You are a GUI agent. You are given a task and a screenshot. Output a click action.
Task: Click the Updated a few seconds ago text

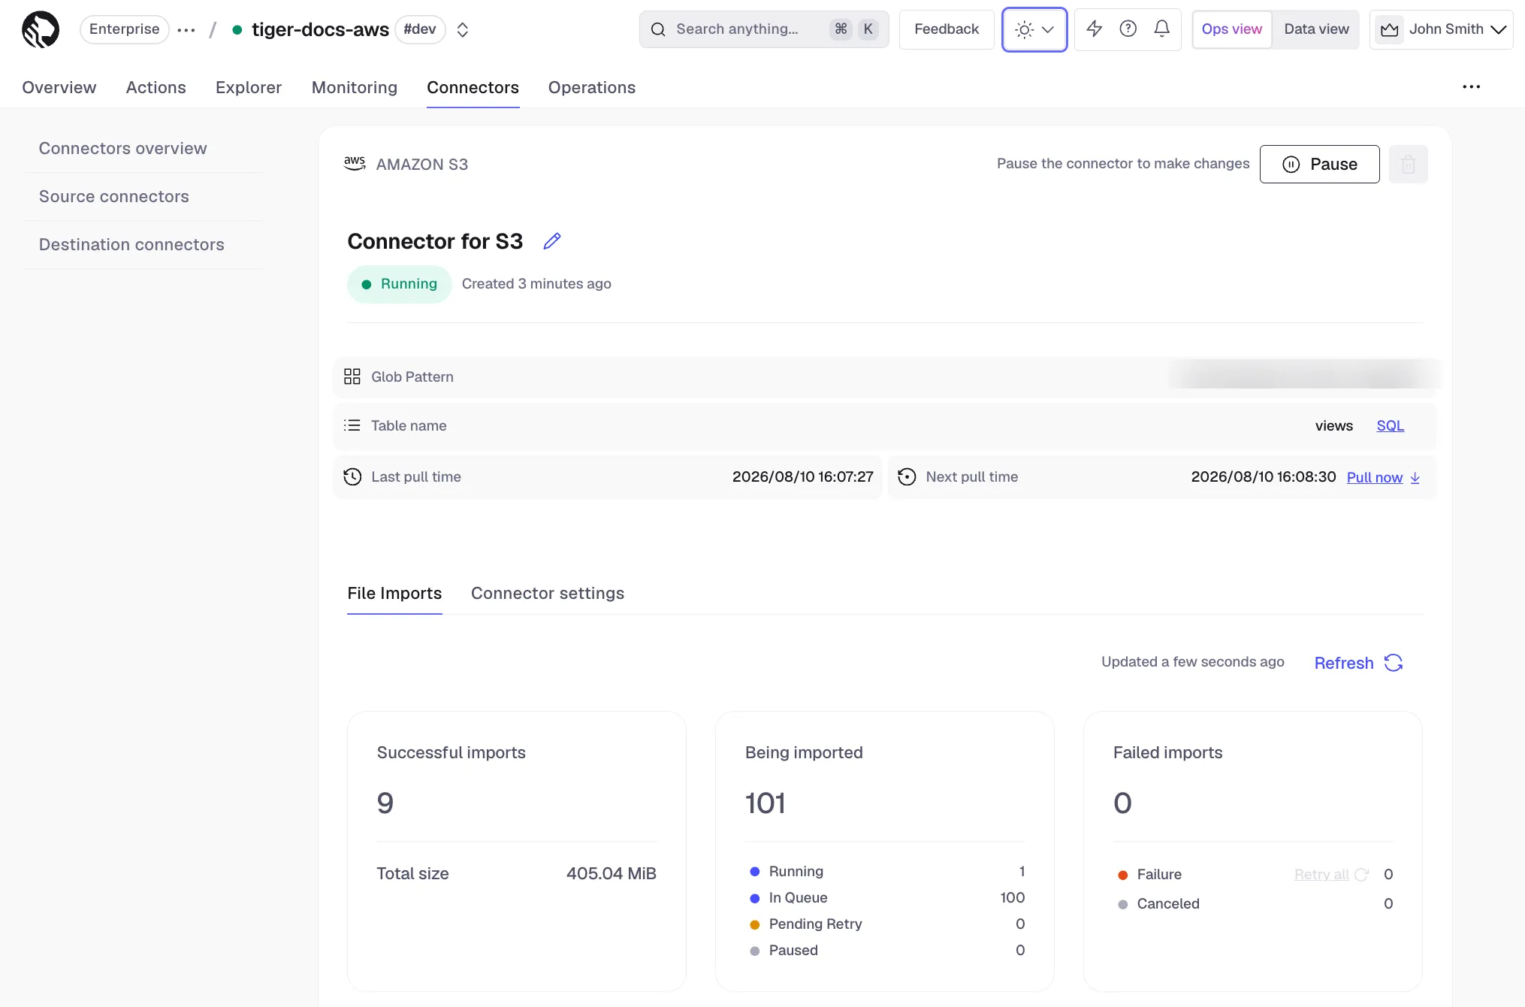(x=1193, y=661)
